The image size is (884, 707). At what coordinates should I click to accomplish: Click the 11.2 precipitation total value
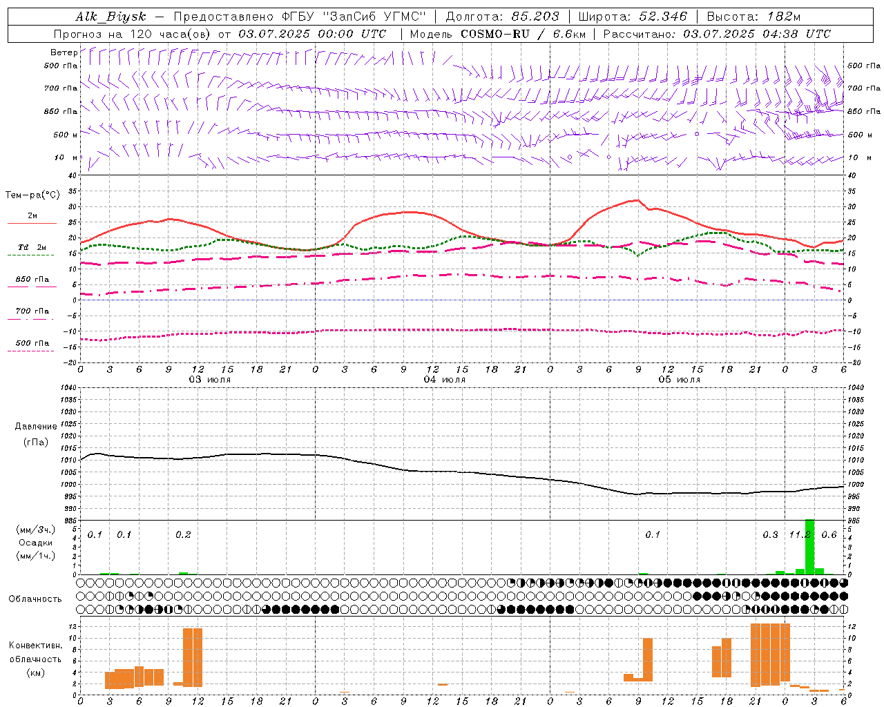(x=800, y=534)
